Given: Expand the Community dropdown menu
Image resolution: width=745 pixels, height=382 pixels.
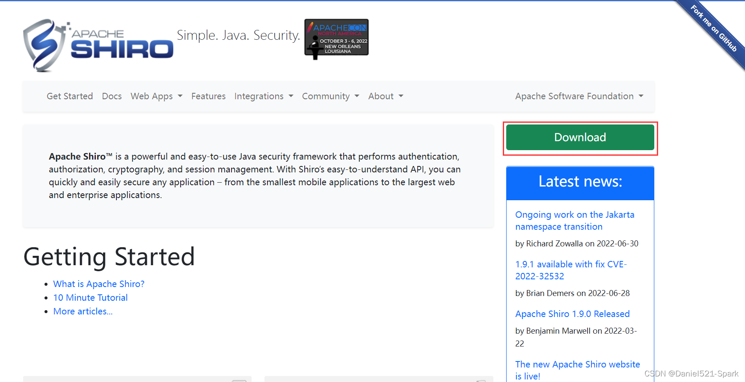Looking at the screenshot, I should [331, 96].
